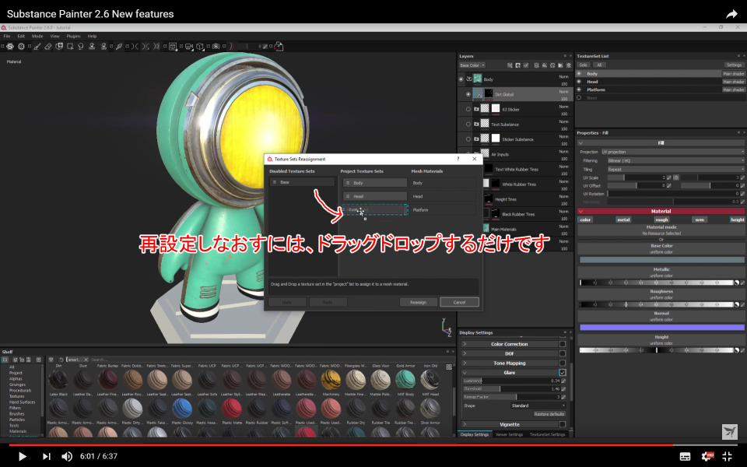This screenshot has height=467, width=747.
Task: Clear the 'smart...' shelf filter tag
Action: point(86,360)
